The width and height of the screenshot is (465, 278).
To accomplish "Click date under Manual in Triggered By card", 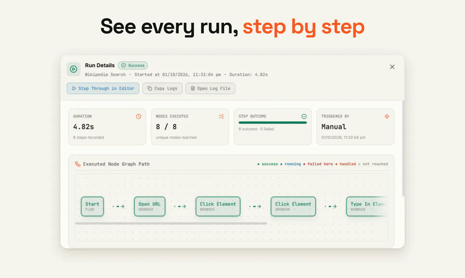I will (343, 138).
